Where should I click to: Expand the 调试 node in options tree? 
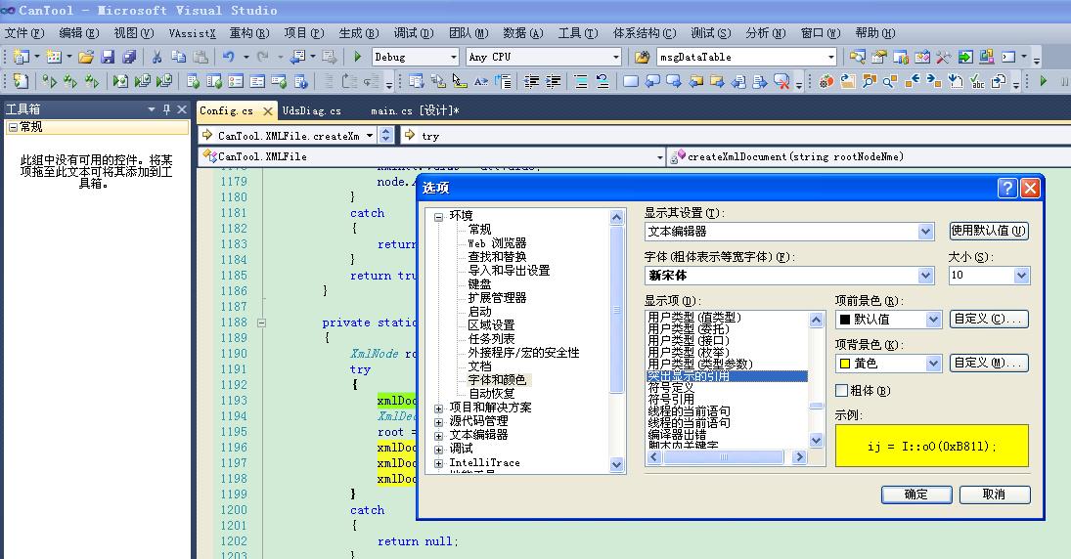pos(438,450)
